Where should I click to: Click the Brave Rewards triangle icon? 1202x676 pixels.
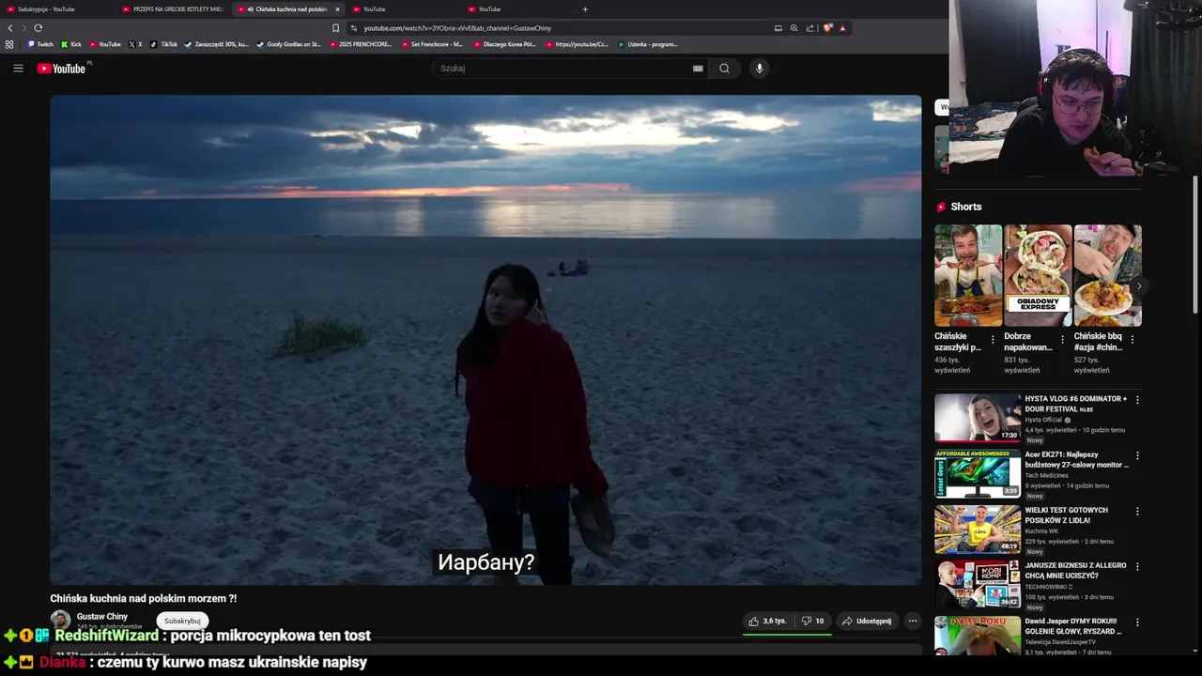pos(842,28)
